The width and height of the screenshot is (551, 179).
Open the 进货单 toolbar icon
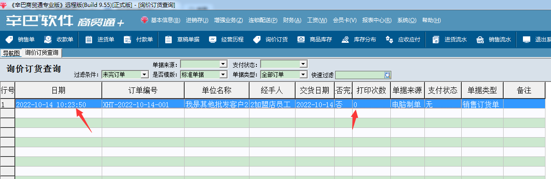tap(89, 39)
